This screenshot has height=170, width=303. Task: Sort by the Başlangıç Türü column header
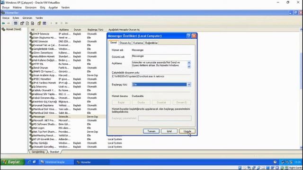click(x=96, y=30)
